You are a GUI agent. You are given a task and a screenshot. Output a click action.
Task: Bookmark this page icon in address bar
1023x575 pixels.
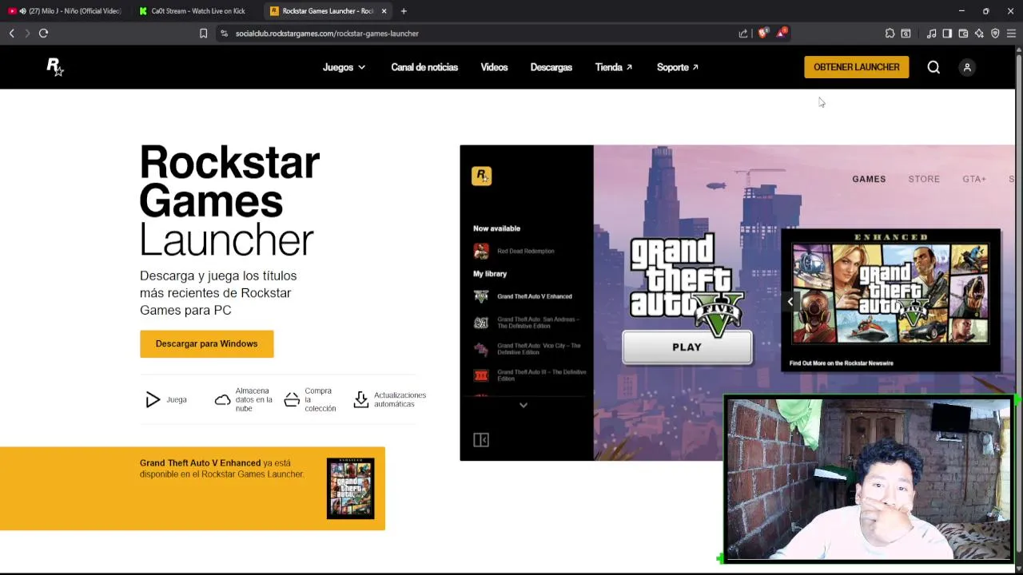coord(203,34)
